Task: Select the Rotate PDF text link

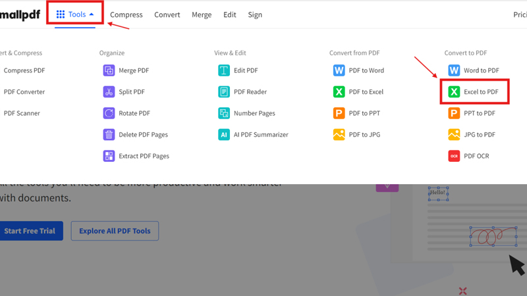Action: point(134,113)
